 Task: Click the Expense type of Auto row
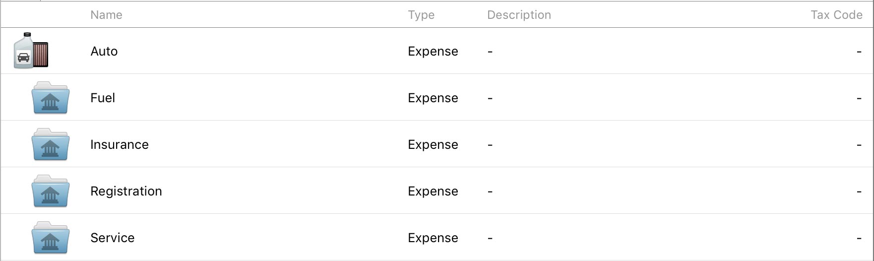click(x=433, y=52)
